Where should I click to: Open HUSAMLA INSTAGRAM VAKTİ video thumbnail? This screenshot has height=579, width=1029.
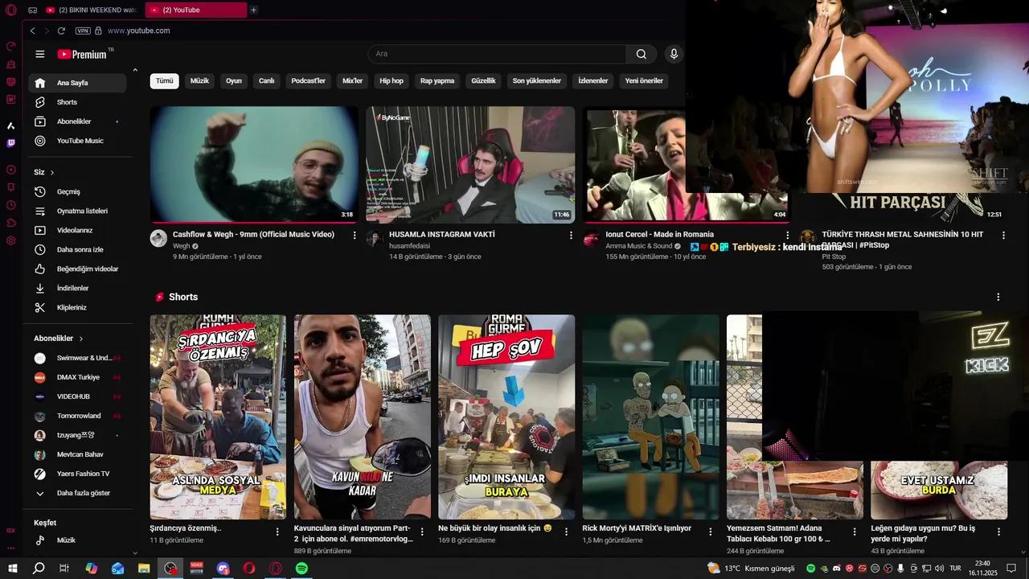[x=470, y=164]
